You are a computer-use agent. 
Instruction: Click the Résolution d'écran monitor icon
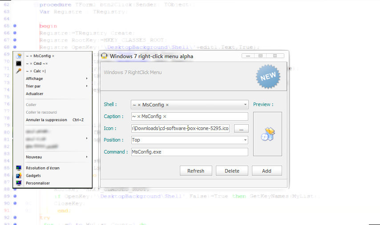pos(19,168)
